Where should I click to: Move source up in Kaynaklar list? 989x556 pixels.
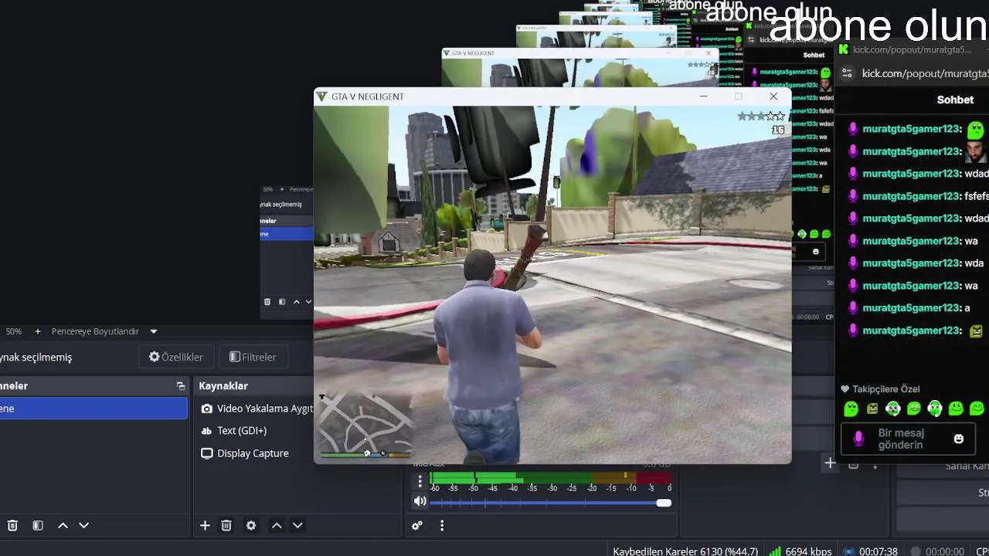(277, 525)
